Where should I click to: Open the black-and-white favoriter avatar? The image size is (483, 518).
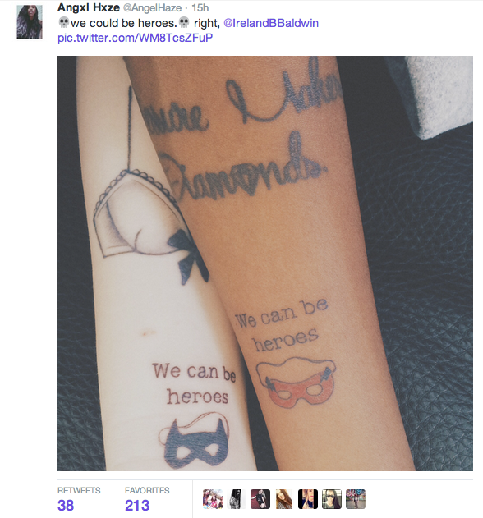tap(237, 499)
